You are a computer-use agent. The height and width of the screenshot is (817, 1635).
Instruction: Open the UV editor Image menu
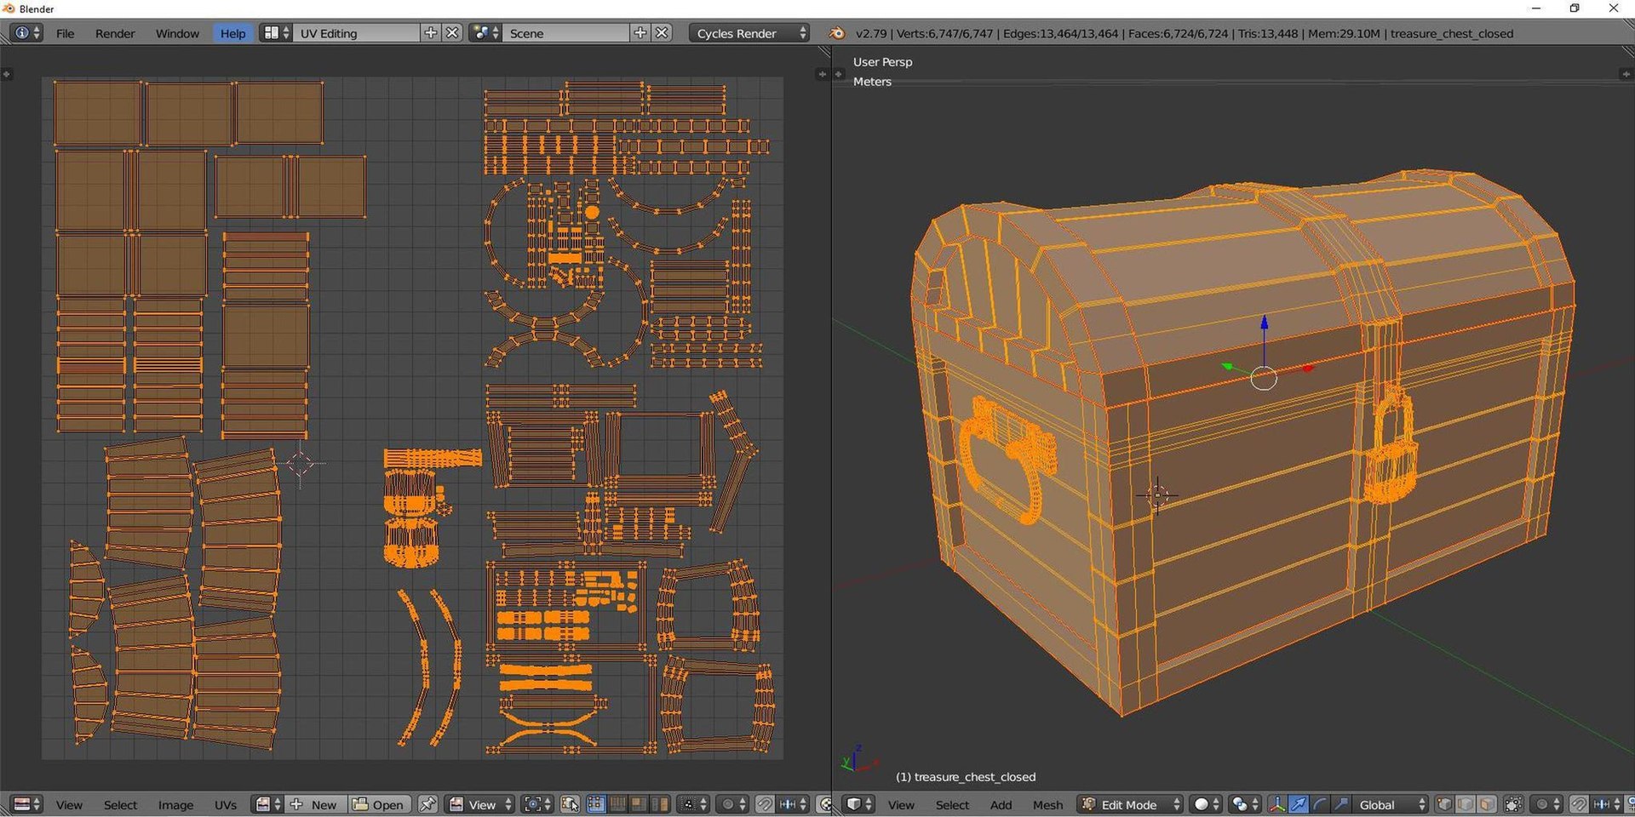pos(175,804)
